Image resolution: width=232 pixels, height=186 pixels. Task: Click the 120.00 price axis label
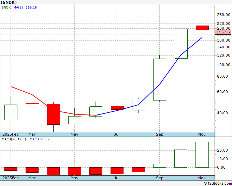[223, 55]
